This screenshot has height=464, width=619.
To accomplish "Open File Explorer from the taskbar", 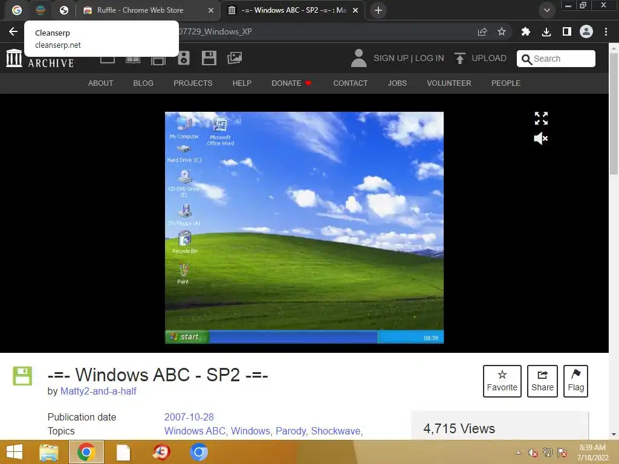I will (x=48, y=452).
